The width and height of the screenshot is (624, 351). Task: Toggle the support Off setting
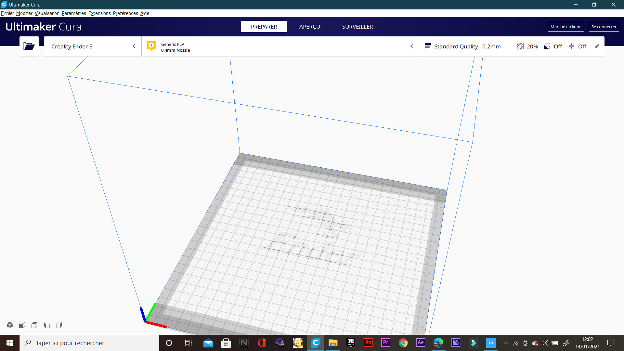point(553,46)
